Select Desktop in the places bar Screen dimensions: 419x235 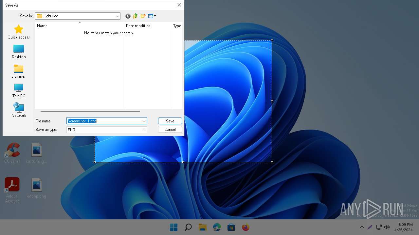point(19,52)
